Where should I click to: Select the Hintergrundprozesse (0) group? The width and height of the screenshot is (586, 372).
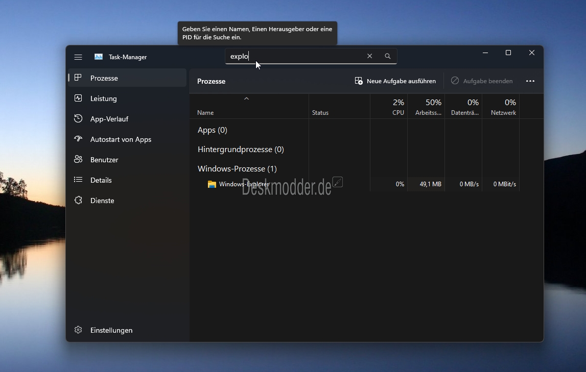[x=241, y=149]
